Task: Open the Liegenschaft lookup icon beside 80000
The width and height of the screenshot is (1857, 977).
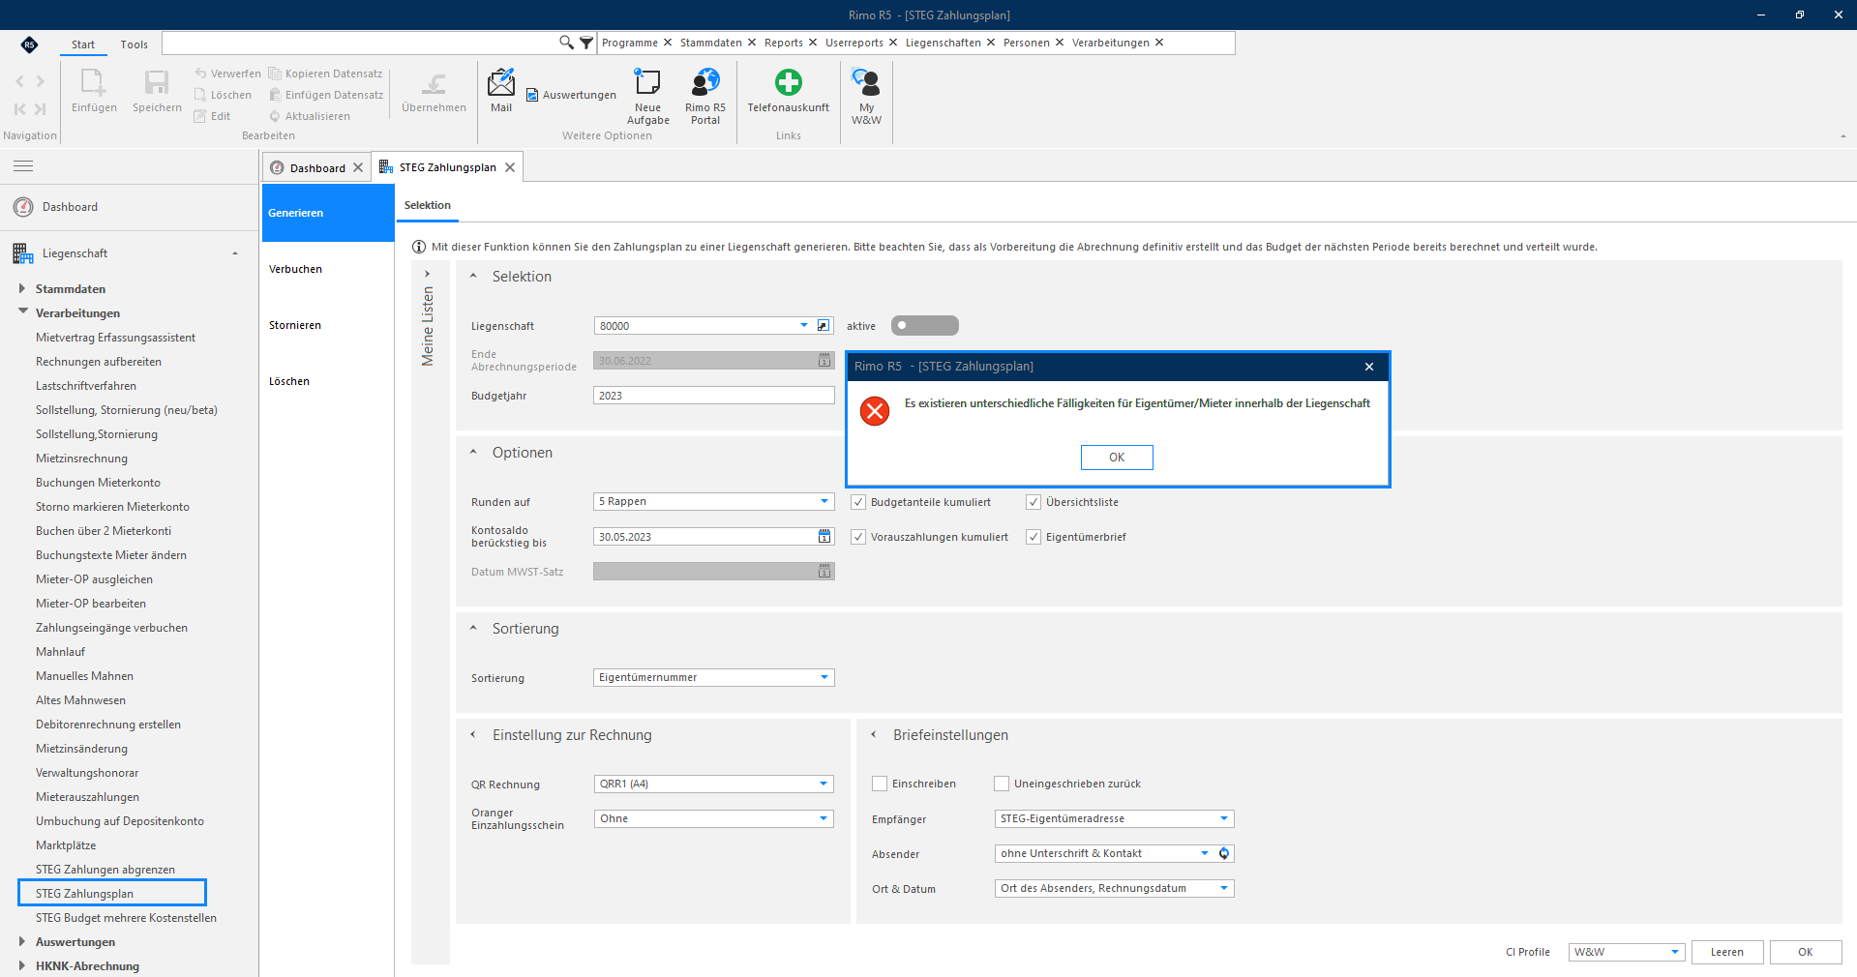Action: click(x=824, y=326)
